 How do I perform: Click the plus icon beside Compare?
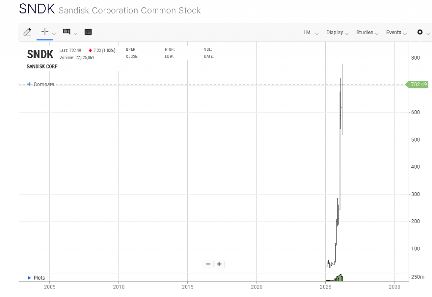coord(29,84)
